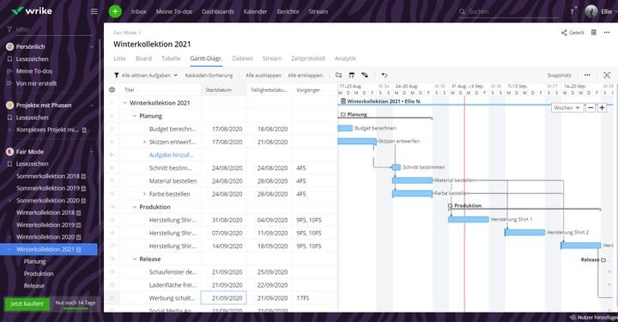The height and width of the screenshot is (322, 618).
Task: Enter fullscreen Gantt view icon
Action: [x=607, y=75]
